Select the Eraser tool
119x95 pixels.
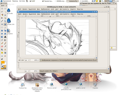pos(2,46)
